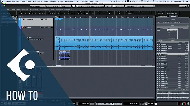Open the Project menu
This screenshot has height=106, width=190.
tap(23, 1)
